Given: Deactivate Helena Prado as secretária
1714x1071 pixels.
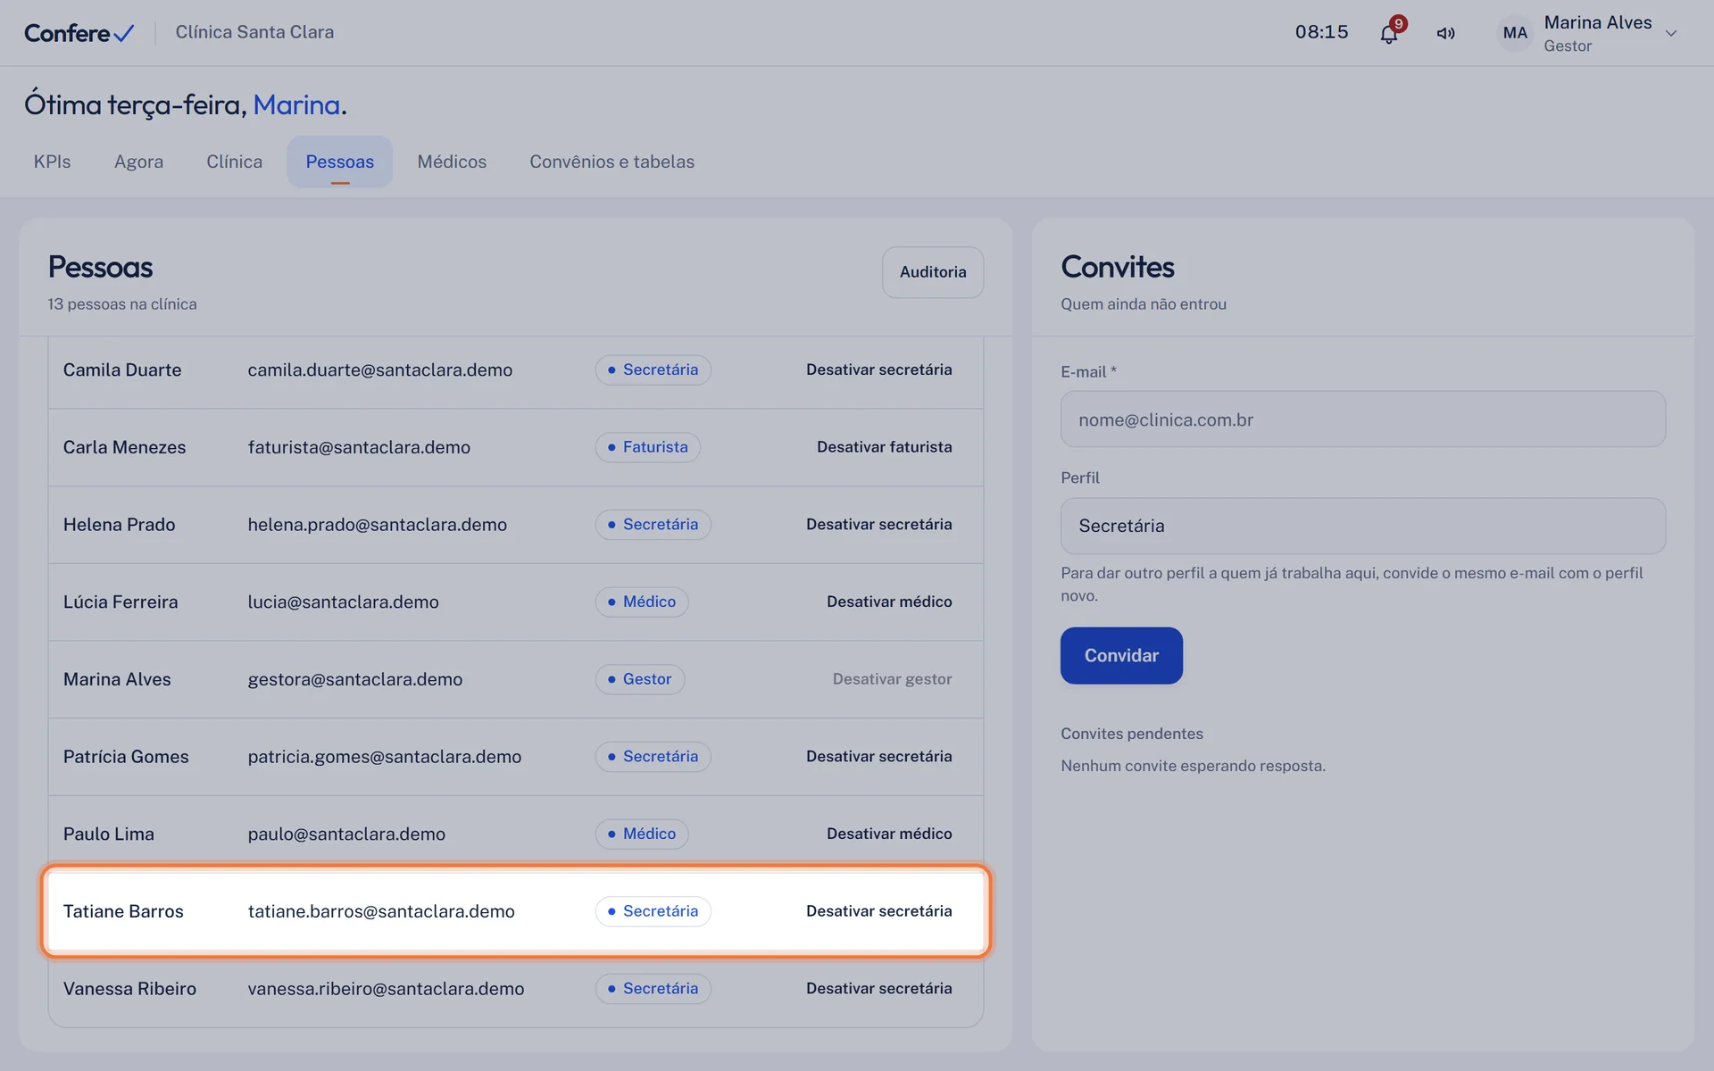Looking at the screenshot, I should click(878, 524).
